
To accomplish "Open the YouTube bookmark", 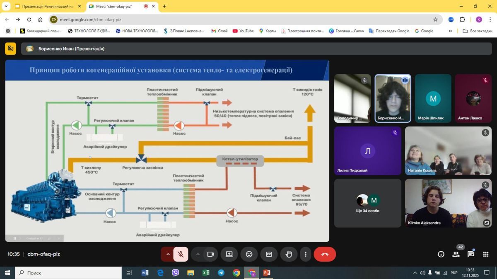I will pos(243,31).
